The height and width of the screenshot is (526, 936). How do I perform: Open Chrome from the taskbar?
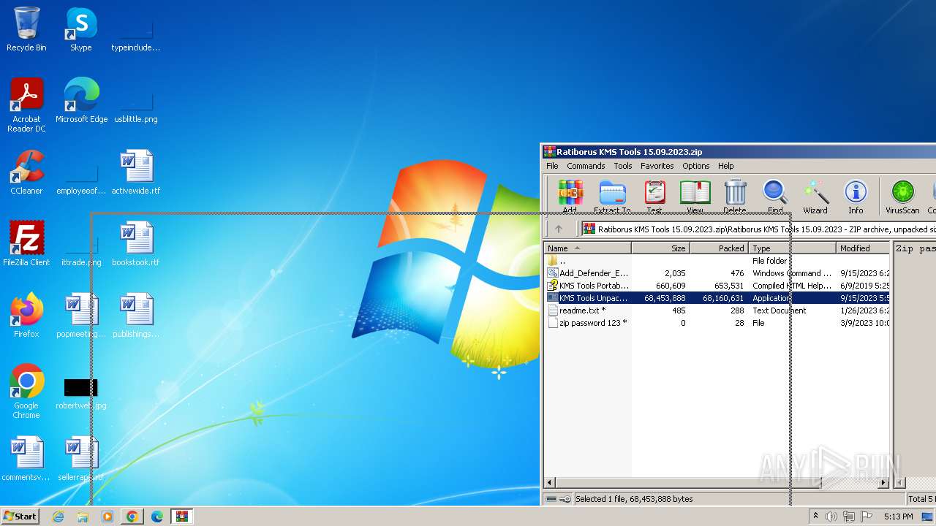coord(132,517)
